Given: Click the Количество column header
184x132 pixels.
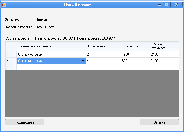Looking at the screenshot, I should [x=103, y=46].
